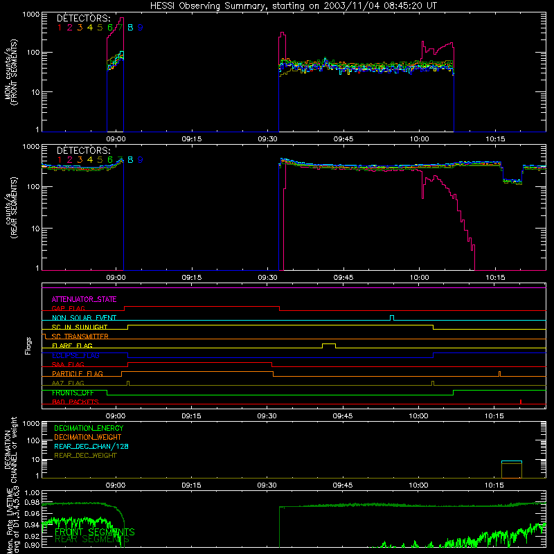Image resolution: width=554 pixels, height=554 pixels.
Task: Select the ECLIPSE_FLAG label
Action: tap(75, 355)
